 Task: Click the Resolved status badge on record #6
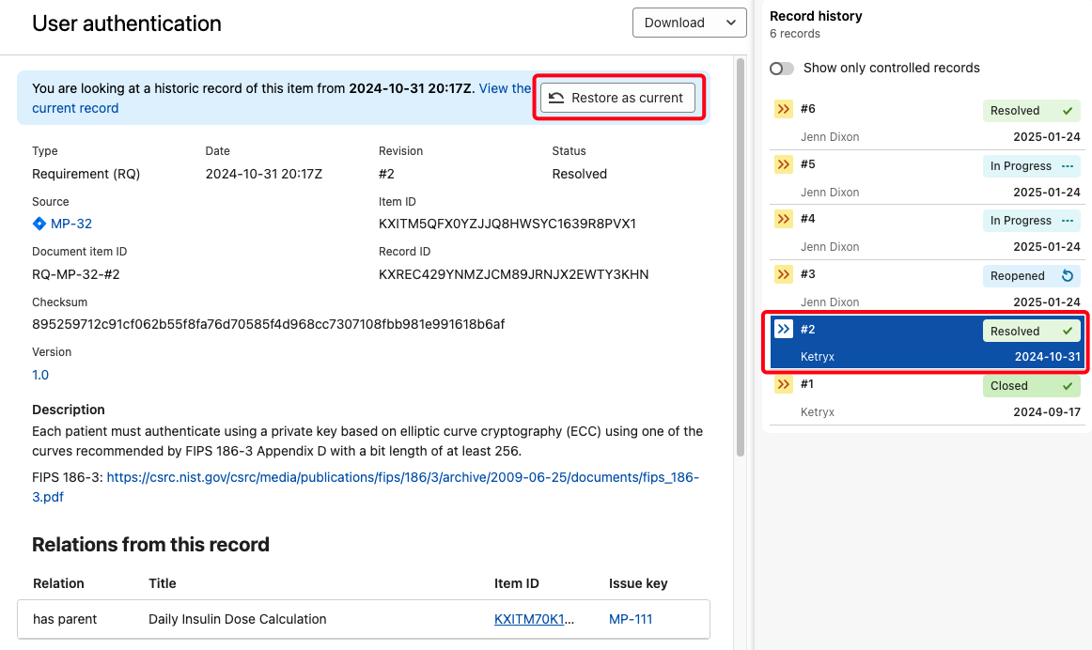tap(1032, 111)
